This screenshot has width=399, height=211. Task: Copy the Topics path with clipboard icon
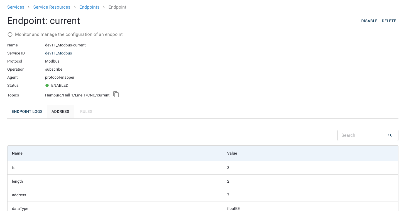pyautogui.click(x=116, y=95)
